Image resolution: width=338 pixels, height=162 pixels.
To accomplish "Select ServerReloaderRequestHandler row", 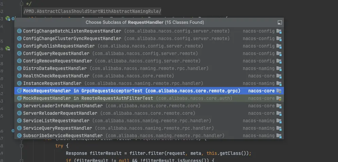I will coord(149,113).
